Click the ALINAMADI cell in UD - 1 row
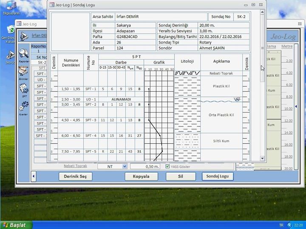Image resolution: width=306 pixels, height=229 pixels. click(x=121, y=99)
